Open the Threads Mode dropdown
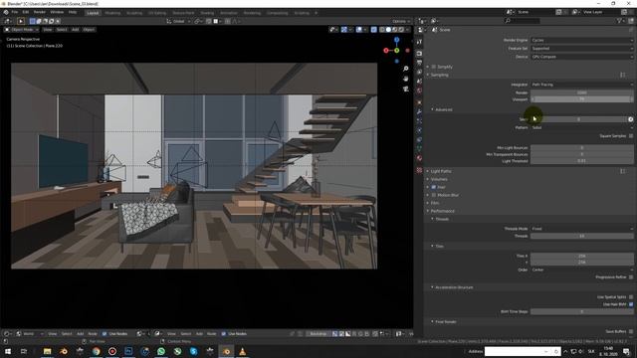The height and width of the screenshot is (358, 637). click(581, 229)
